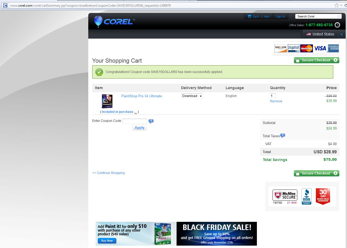Click the Subtotal label

click(x=269, y=123)
